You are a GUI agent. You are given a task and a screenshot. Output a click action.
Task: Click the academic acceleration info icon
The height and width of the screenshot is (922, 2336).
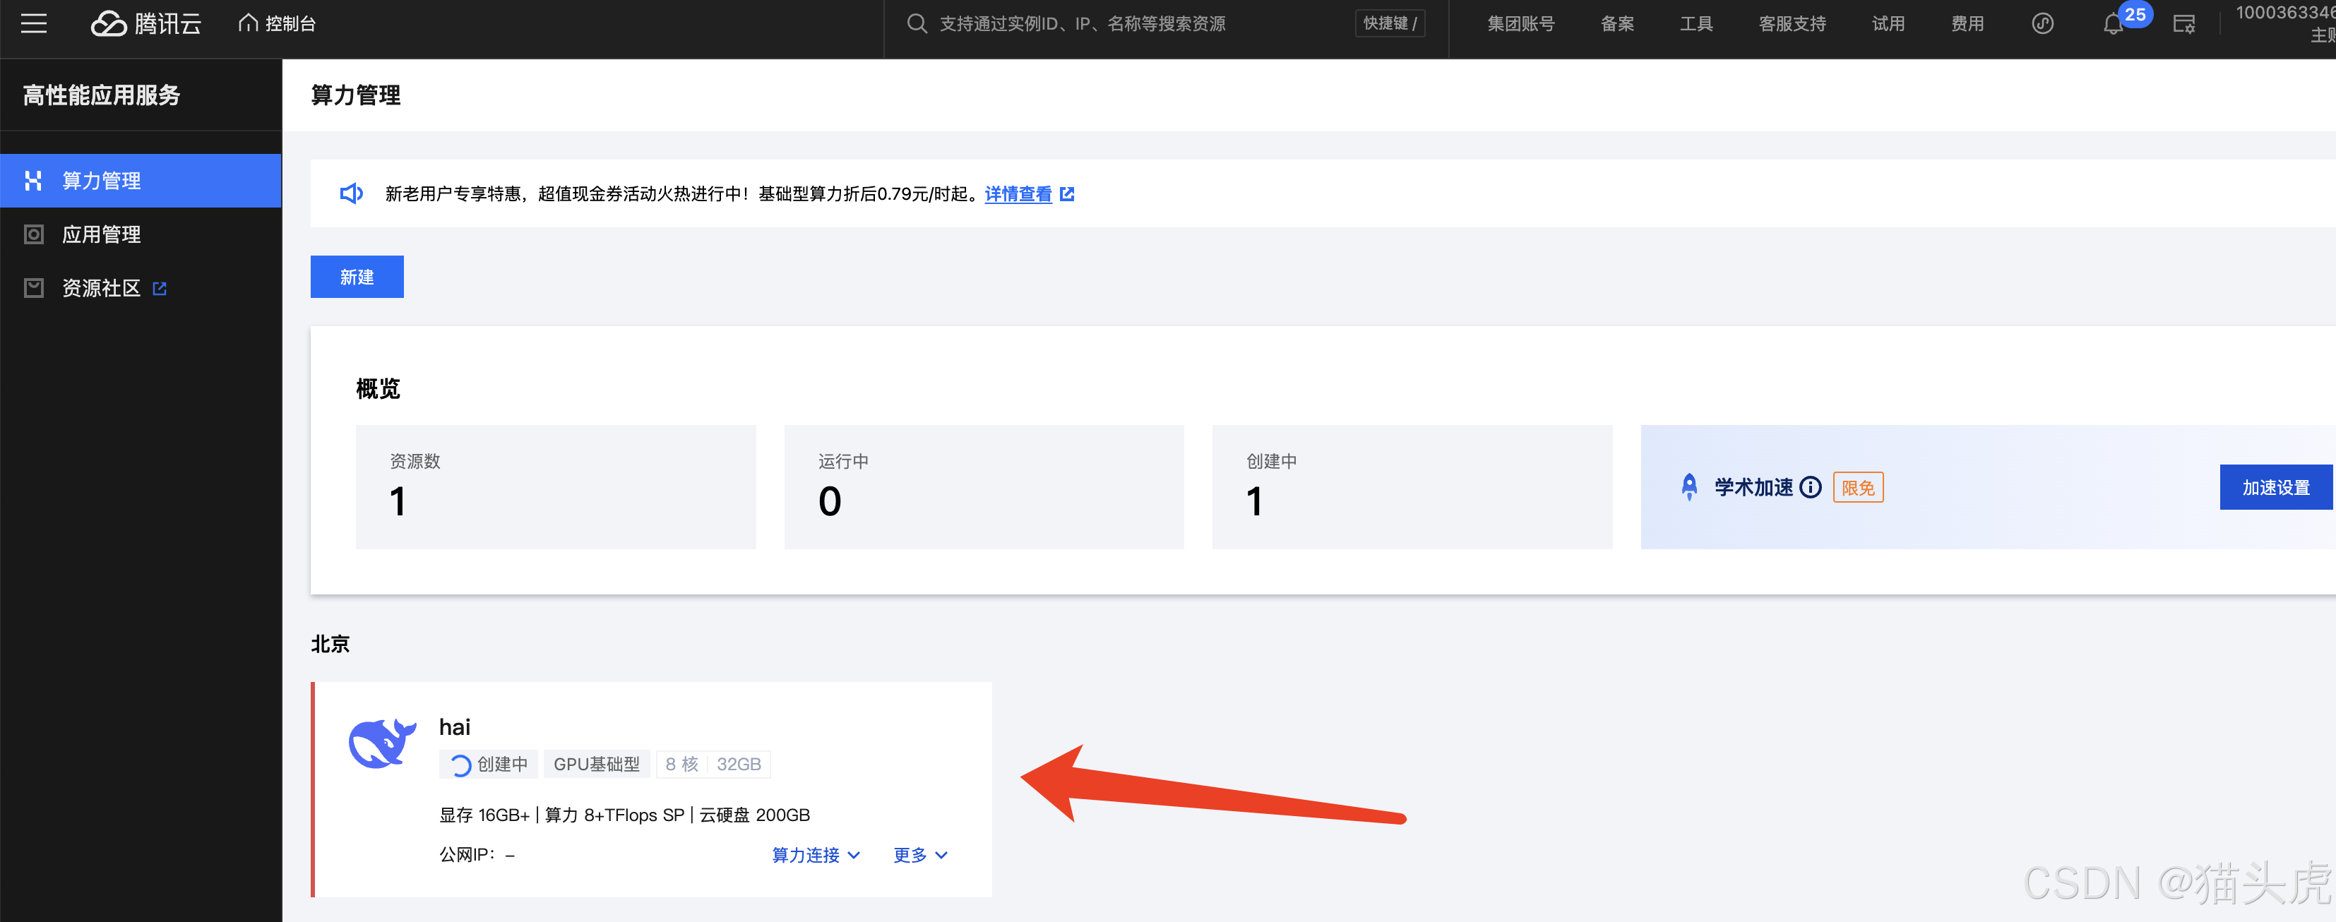(1810, 488)
